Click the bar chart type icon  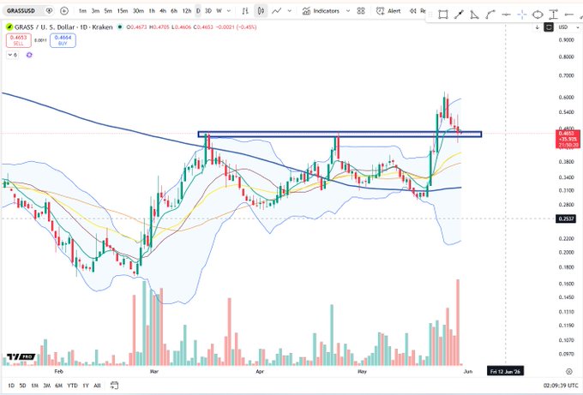(245, 11)
